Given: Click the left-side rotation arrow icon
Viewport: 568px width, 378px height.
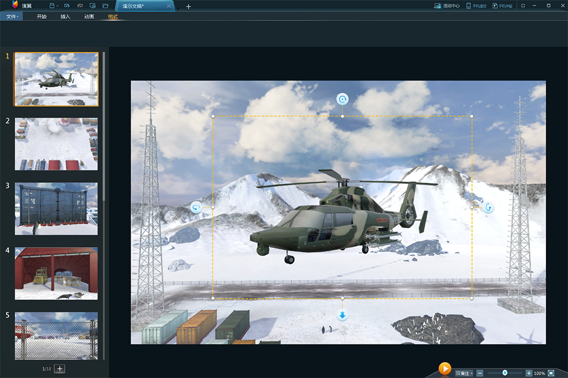Looking at the screenshot, I should [196, 208].
